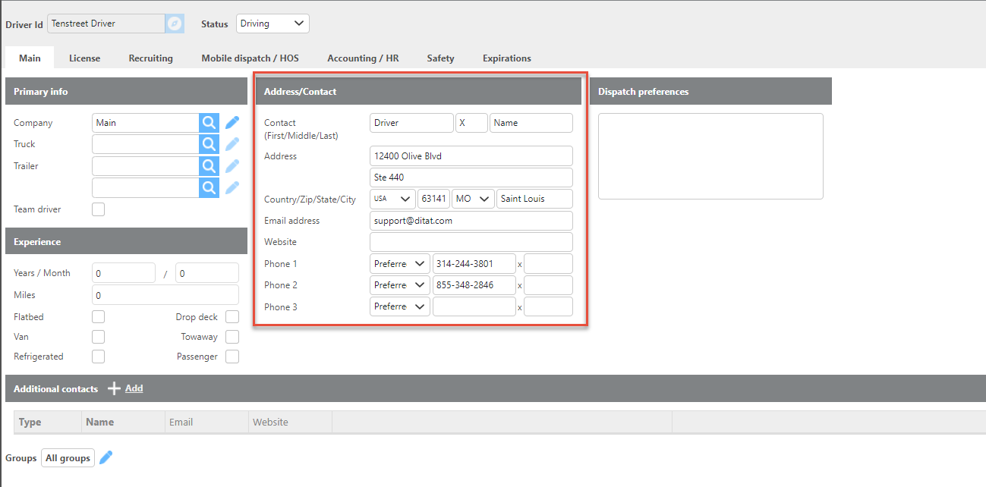
Task: Click the plus icon for Additional contacts
Action: point(114,388)
